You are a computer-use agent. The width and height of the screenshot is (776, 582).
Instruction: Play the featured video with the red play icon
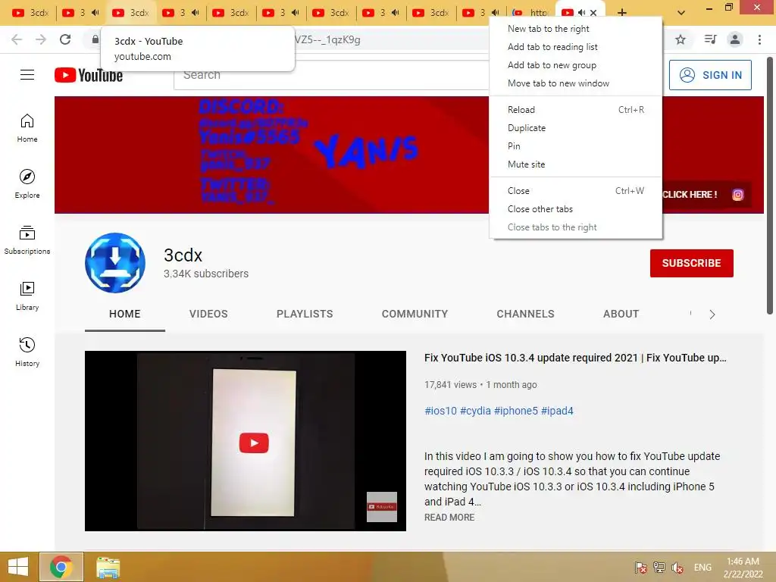(x=254, y=443)
